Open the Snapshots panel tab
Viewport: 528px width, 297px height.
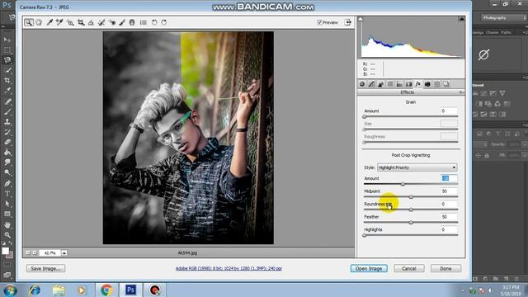[x=446, y=84]
